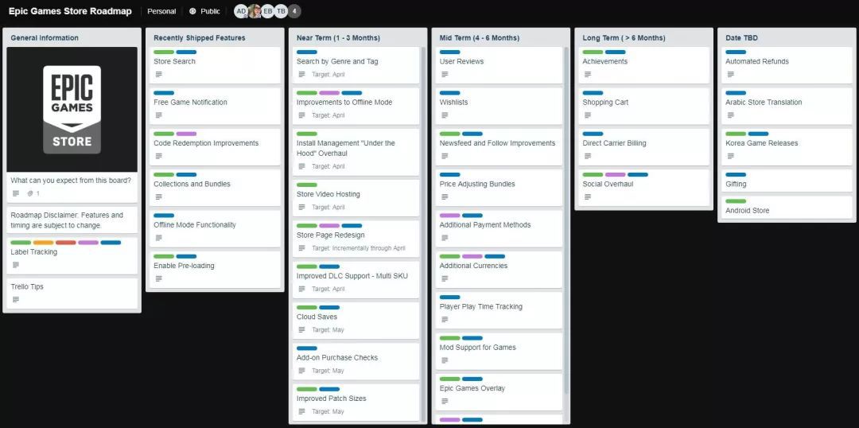Click the Epic Games Store Roadmap board title
859x428 pixels.
(70, 11)
